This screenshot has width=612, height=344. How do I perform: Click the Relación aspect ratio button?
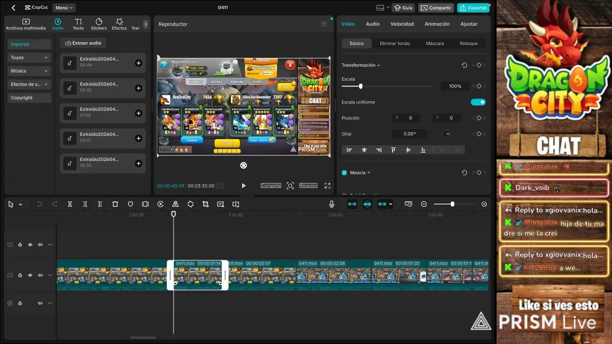[308, 185]
